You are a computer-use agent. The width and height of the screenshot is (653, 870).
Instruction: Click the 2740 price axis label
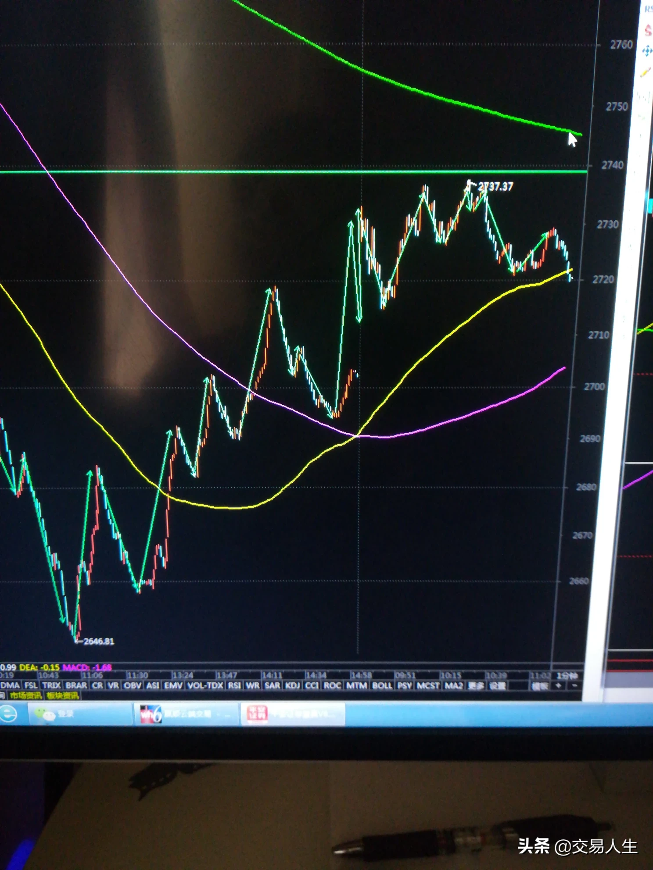coord(613,165)
